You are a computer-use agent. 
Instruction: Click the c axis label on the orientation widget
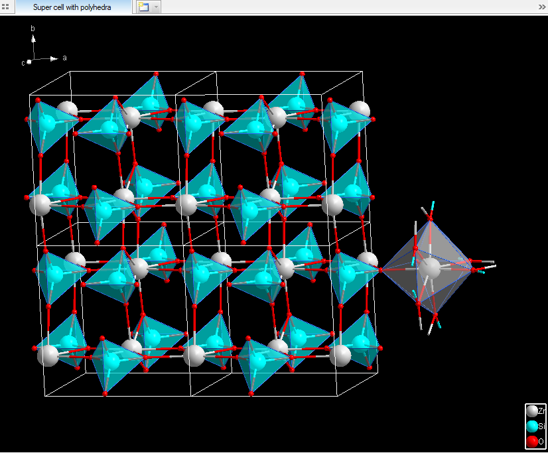[23, 62]
